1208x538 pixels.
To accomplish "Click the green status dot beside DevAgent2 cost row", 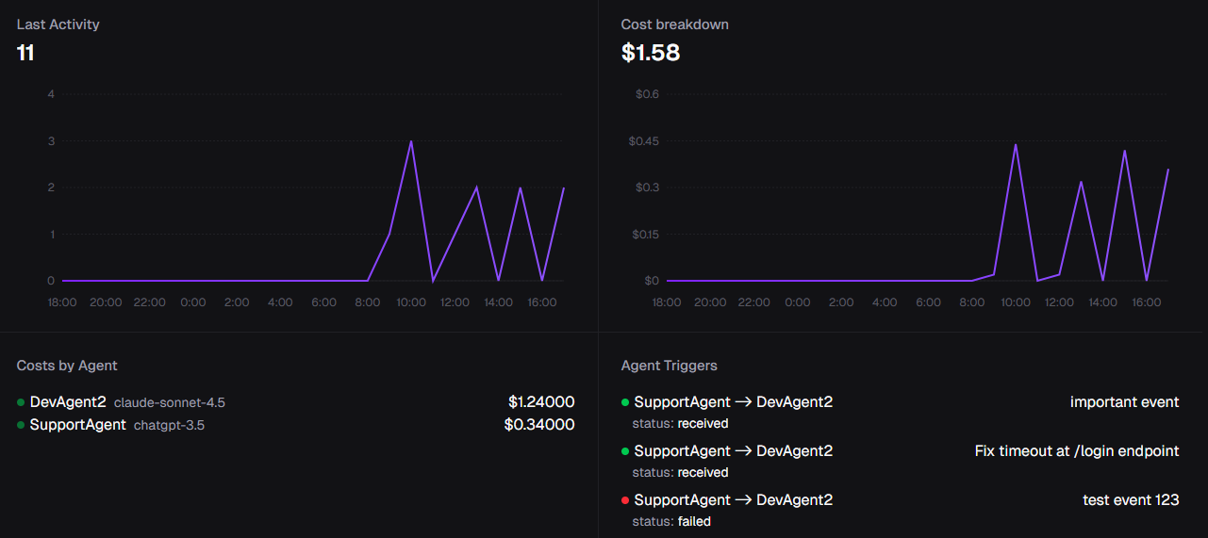I will [x=21, y=402].
